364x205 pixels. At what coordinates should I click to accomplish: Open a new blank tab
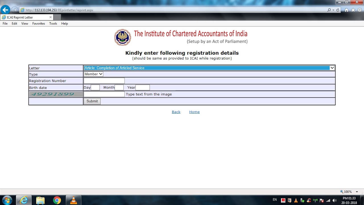pos(57,17)
